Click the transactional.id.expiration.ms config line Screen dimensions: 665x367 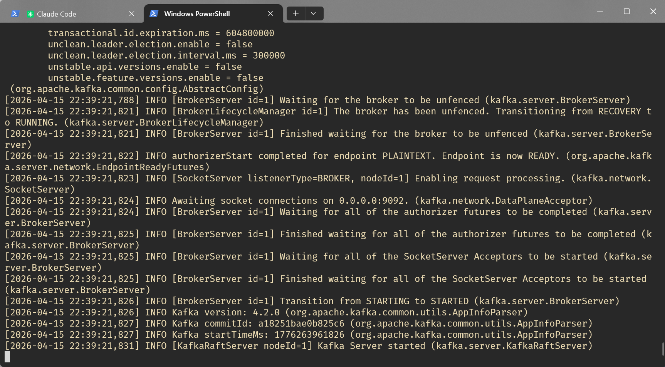pos(161,33)
